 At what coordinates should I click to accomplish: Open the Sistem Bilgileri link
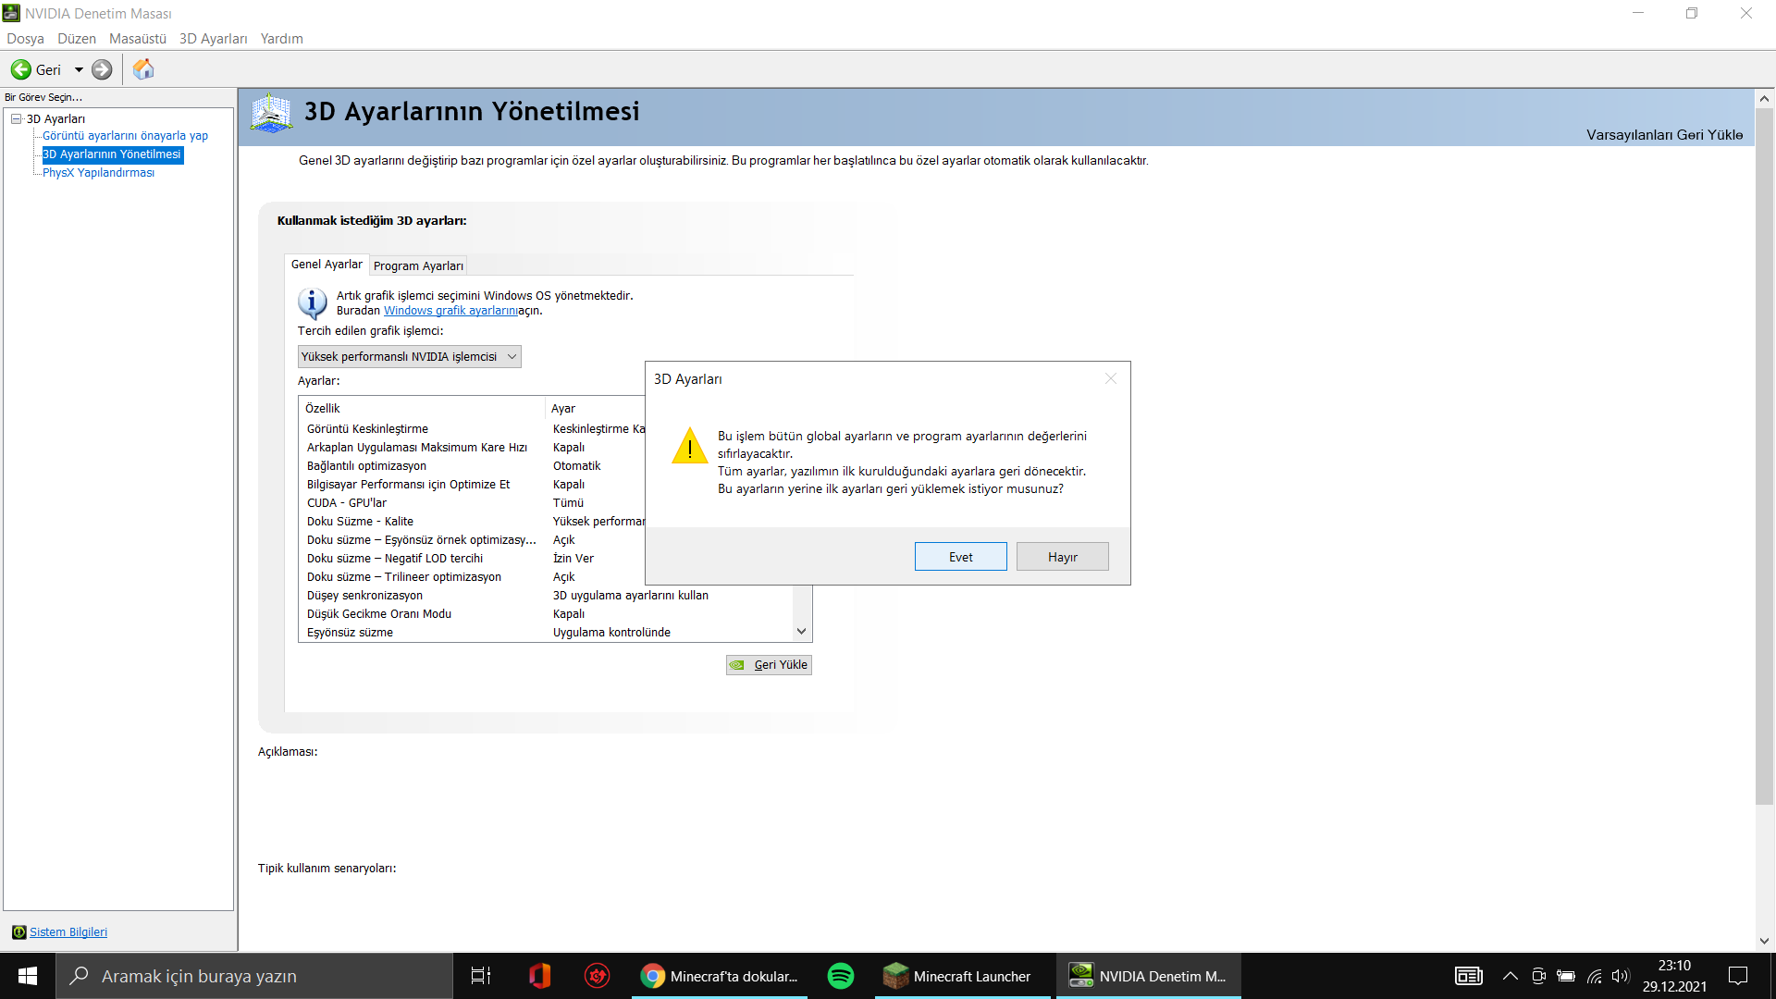68,932
